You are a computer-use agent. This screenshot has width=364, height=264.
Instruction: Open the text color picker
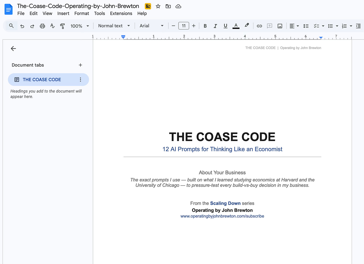click(236, 26)
